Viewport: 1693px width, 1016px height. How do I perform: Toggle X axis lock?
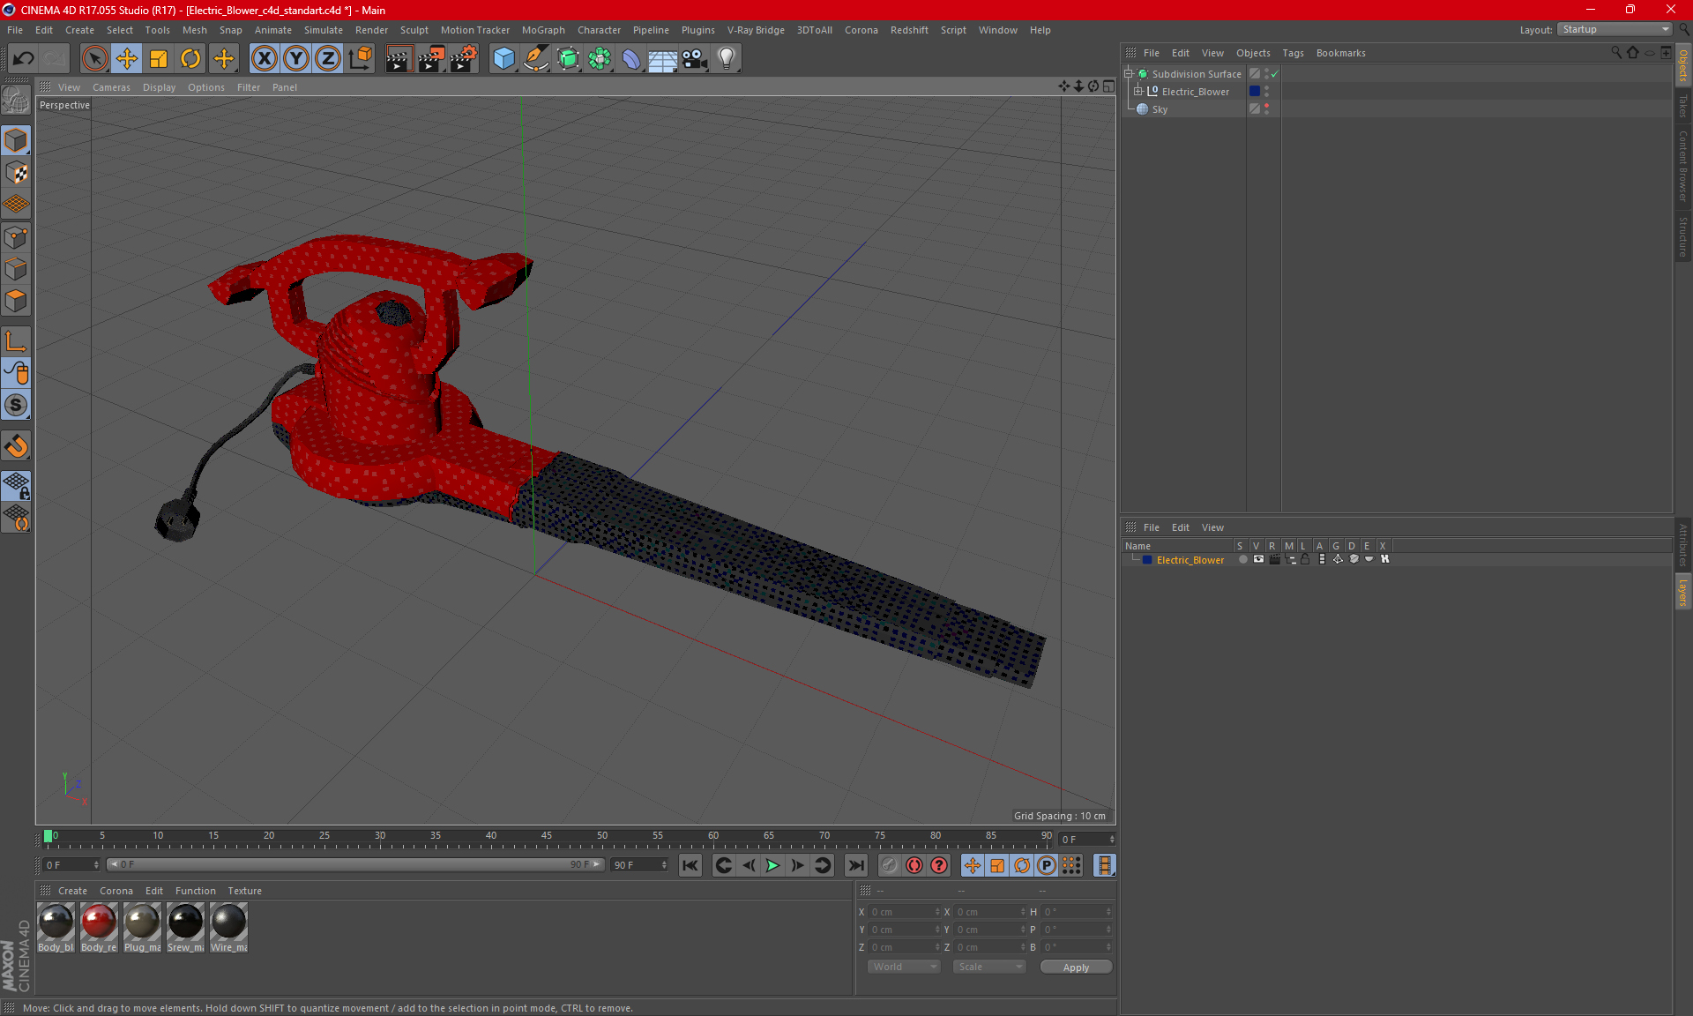click(264, 58)
